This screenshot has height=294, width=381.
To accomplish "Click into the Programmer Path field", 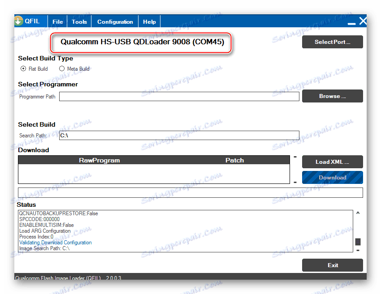I will [179, 96].
